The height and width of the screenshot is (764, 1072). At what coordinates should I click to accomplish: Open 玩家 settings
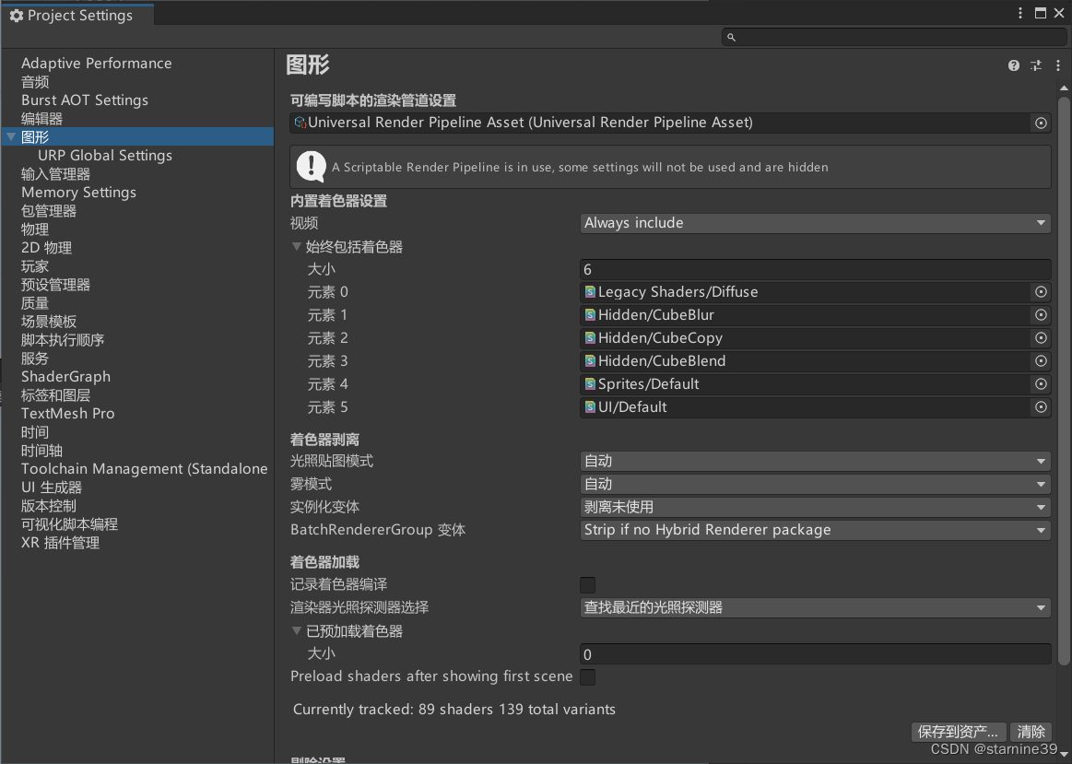[x=35, y=266]
